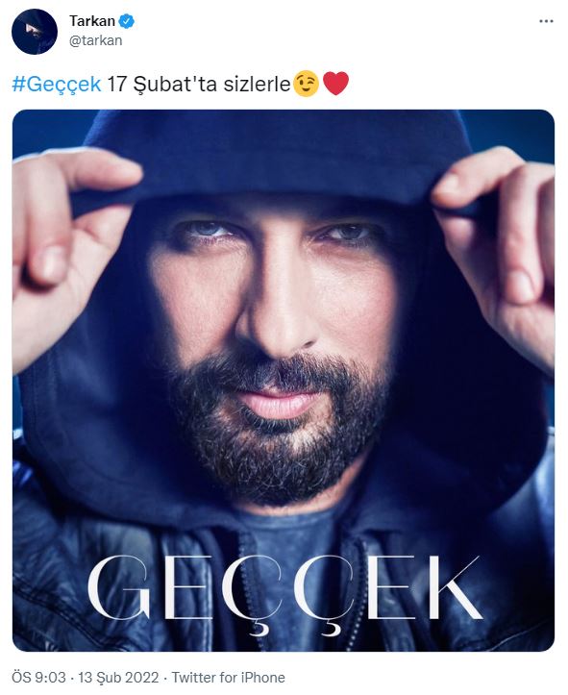
Task: Select the text 17 Şubat'ta sizlerle
Action: [x=199, y=84]
